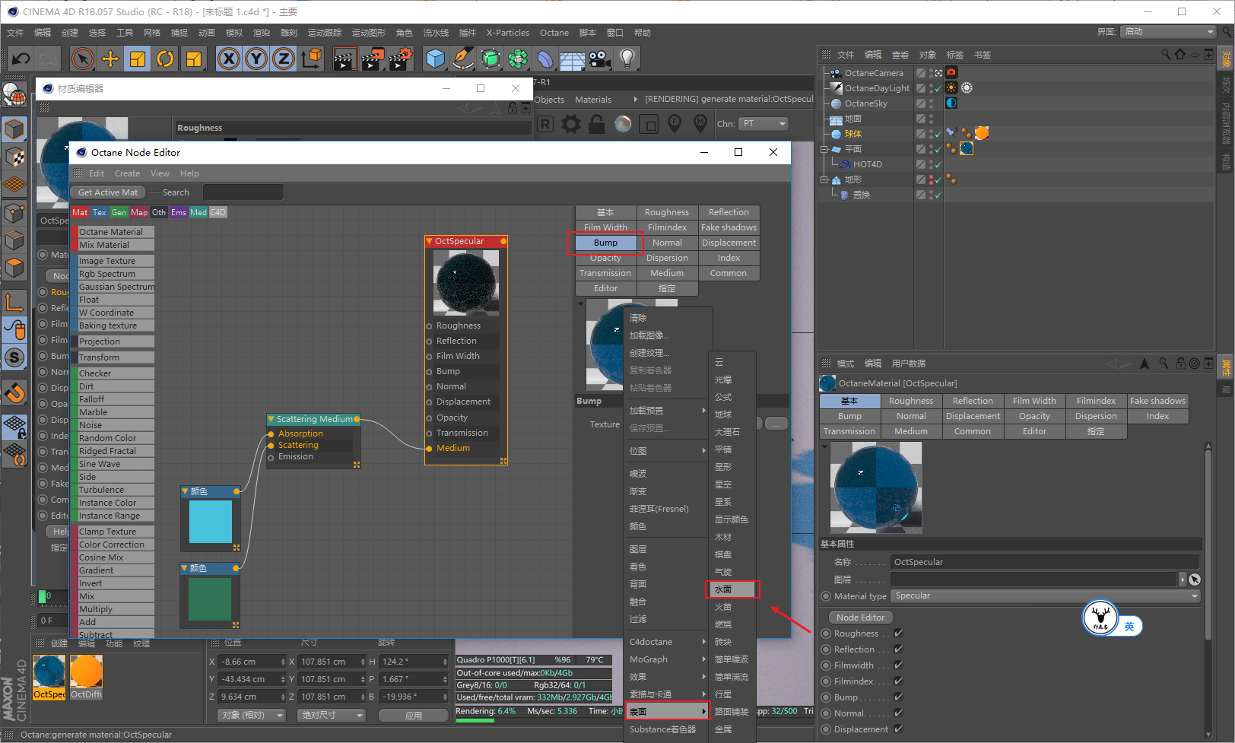Switch to Bump tab in Node Editor
The height and width of the screenshot is (743, 1235).
click(x=605, y=243)
